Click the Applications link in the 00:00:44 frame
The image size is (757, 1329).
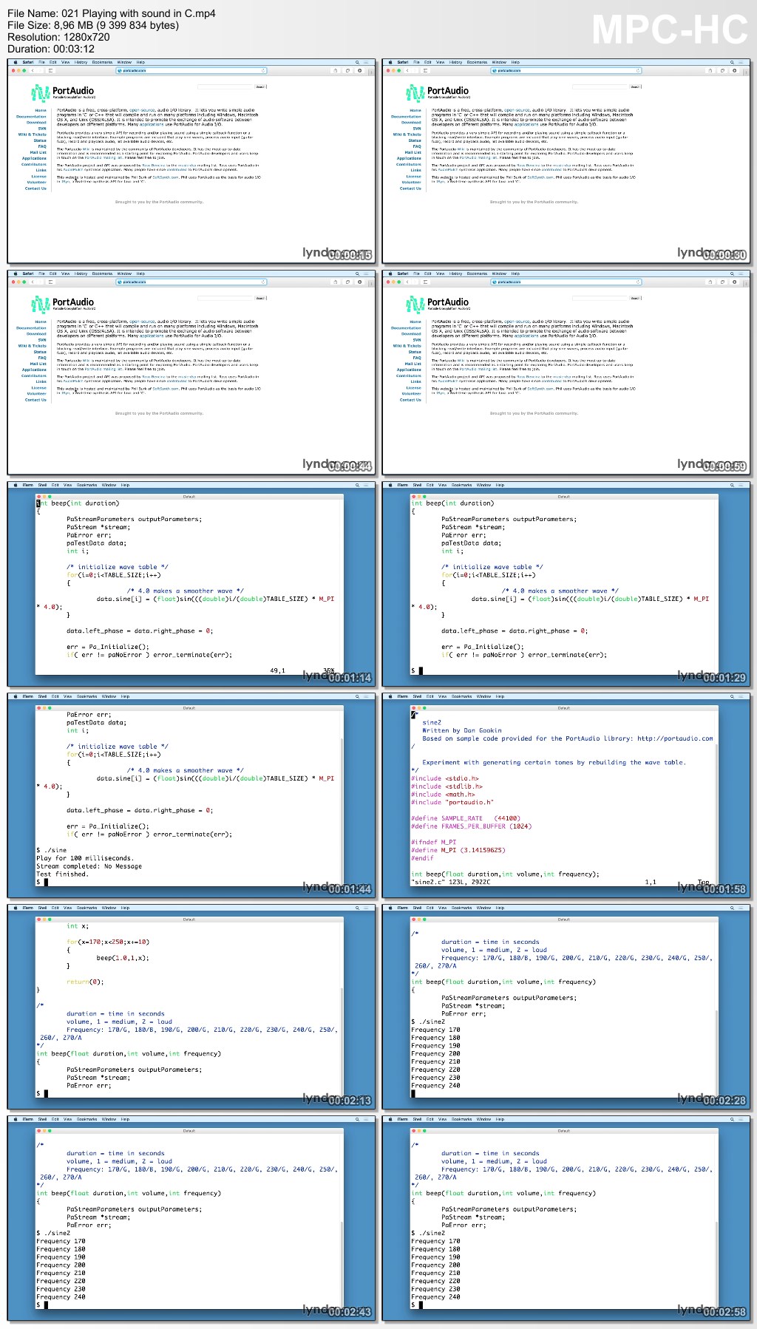tap(34, 370)
